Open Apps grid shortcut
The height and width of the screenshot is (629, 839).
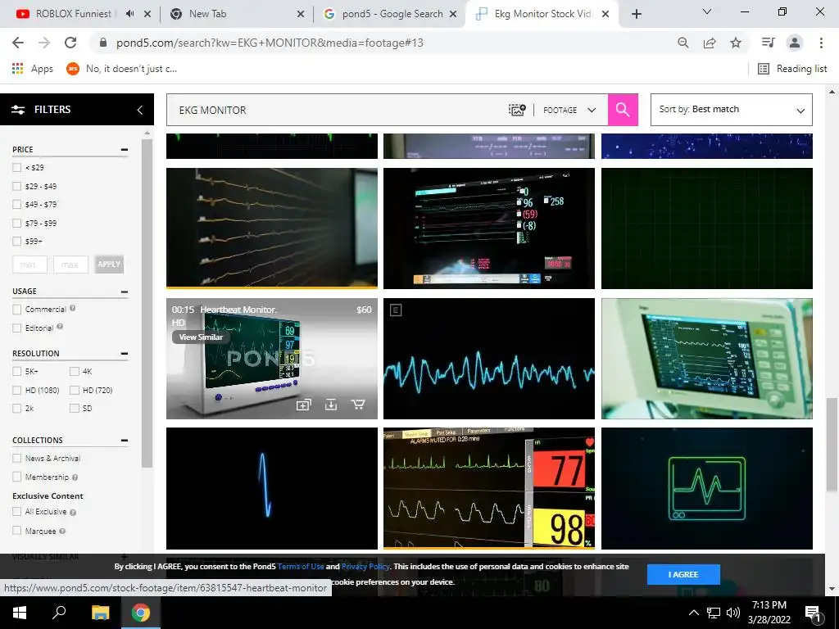point(32,69)
